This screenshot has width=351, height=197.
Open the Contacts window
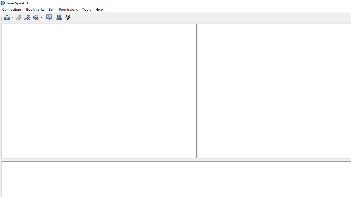pyautogui.click(x=59, y=17)
